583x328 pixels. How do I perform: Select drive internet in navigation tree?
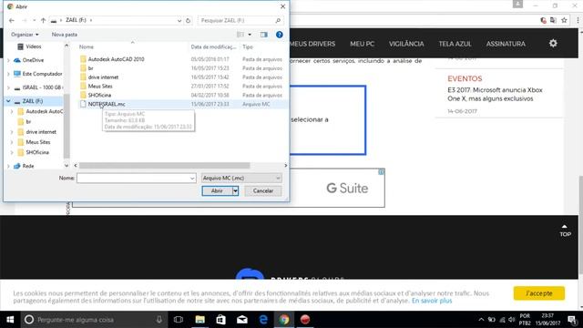[41, 132]
